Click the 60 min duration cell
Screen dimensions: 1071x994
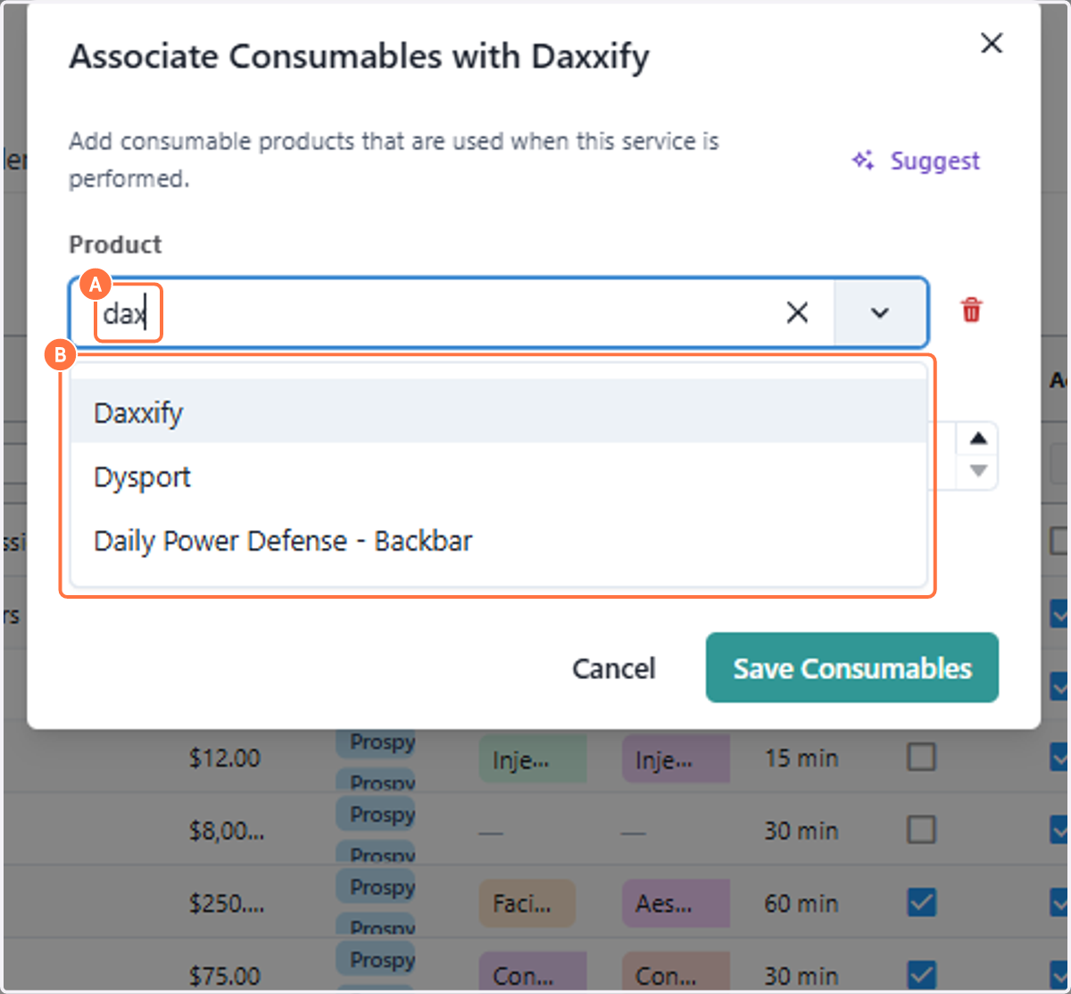click(x=801, y=904)
